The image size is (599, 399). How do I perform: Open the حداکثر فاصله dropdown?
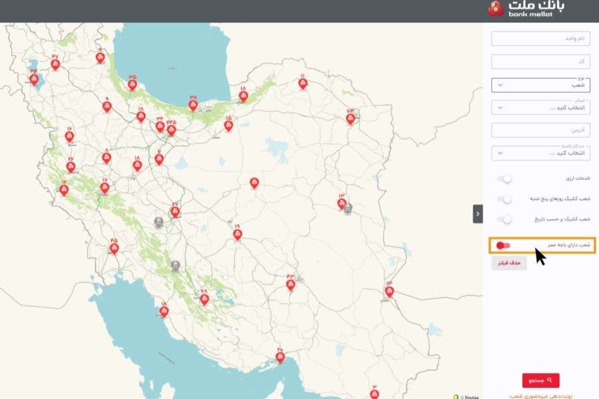pyautogui.click(x=540, y=153)
